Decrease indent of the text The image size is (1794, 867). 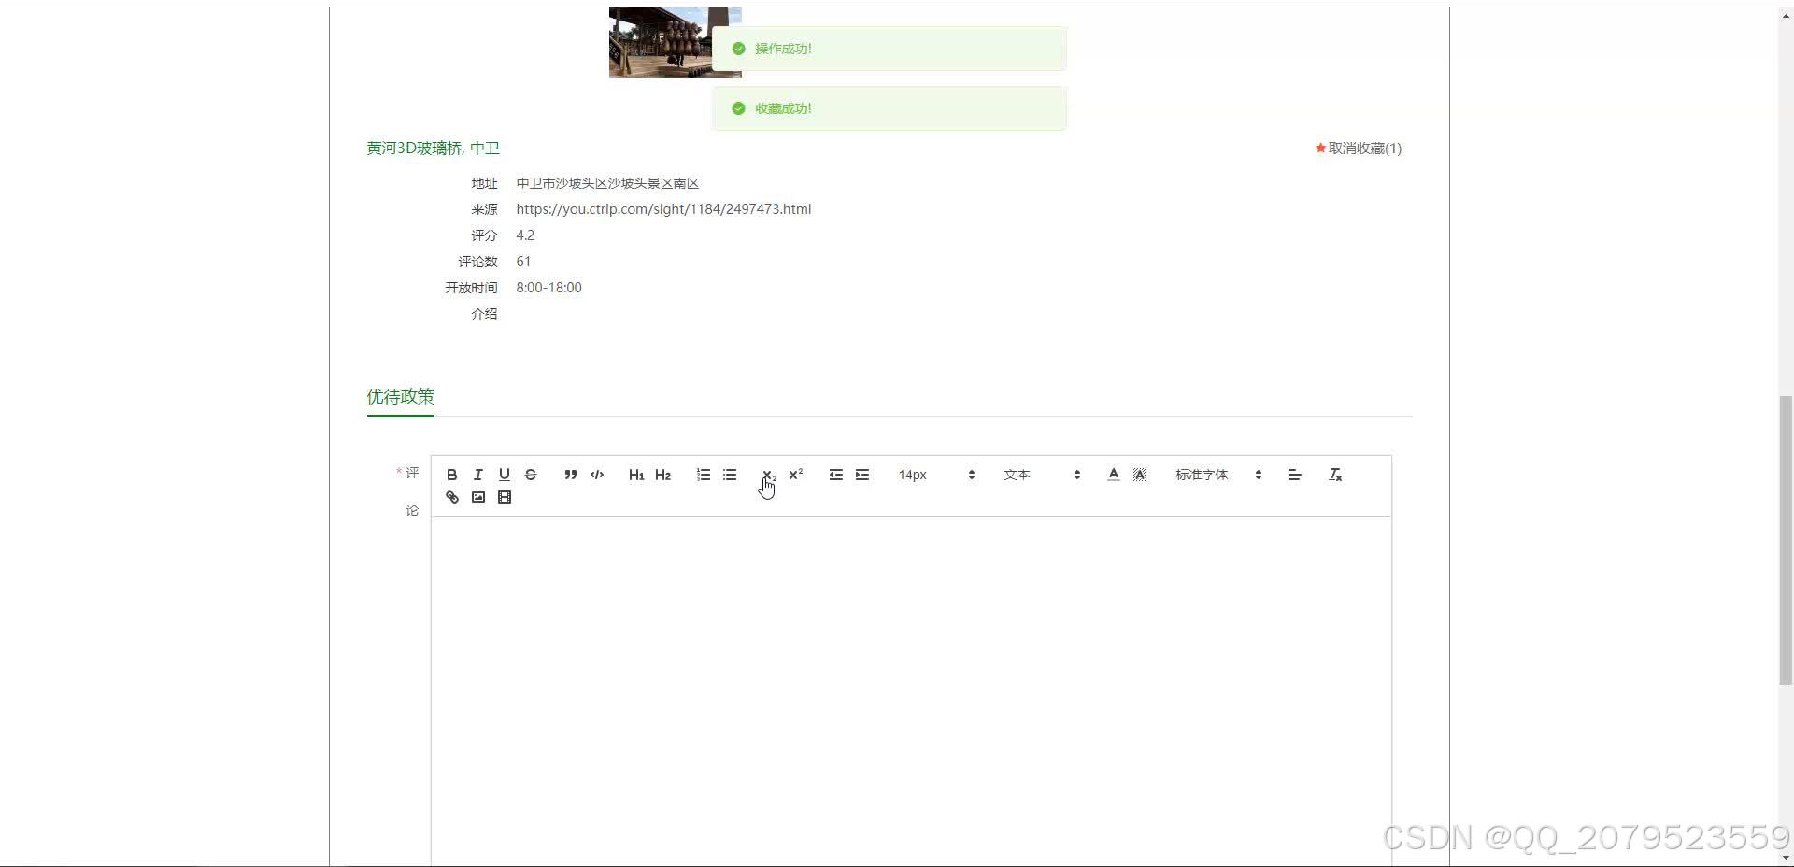tap(836, 475)
